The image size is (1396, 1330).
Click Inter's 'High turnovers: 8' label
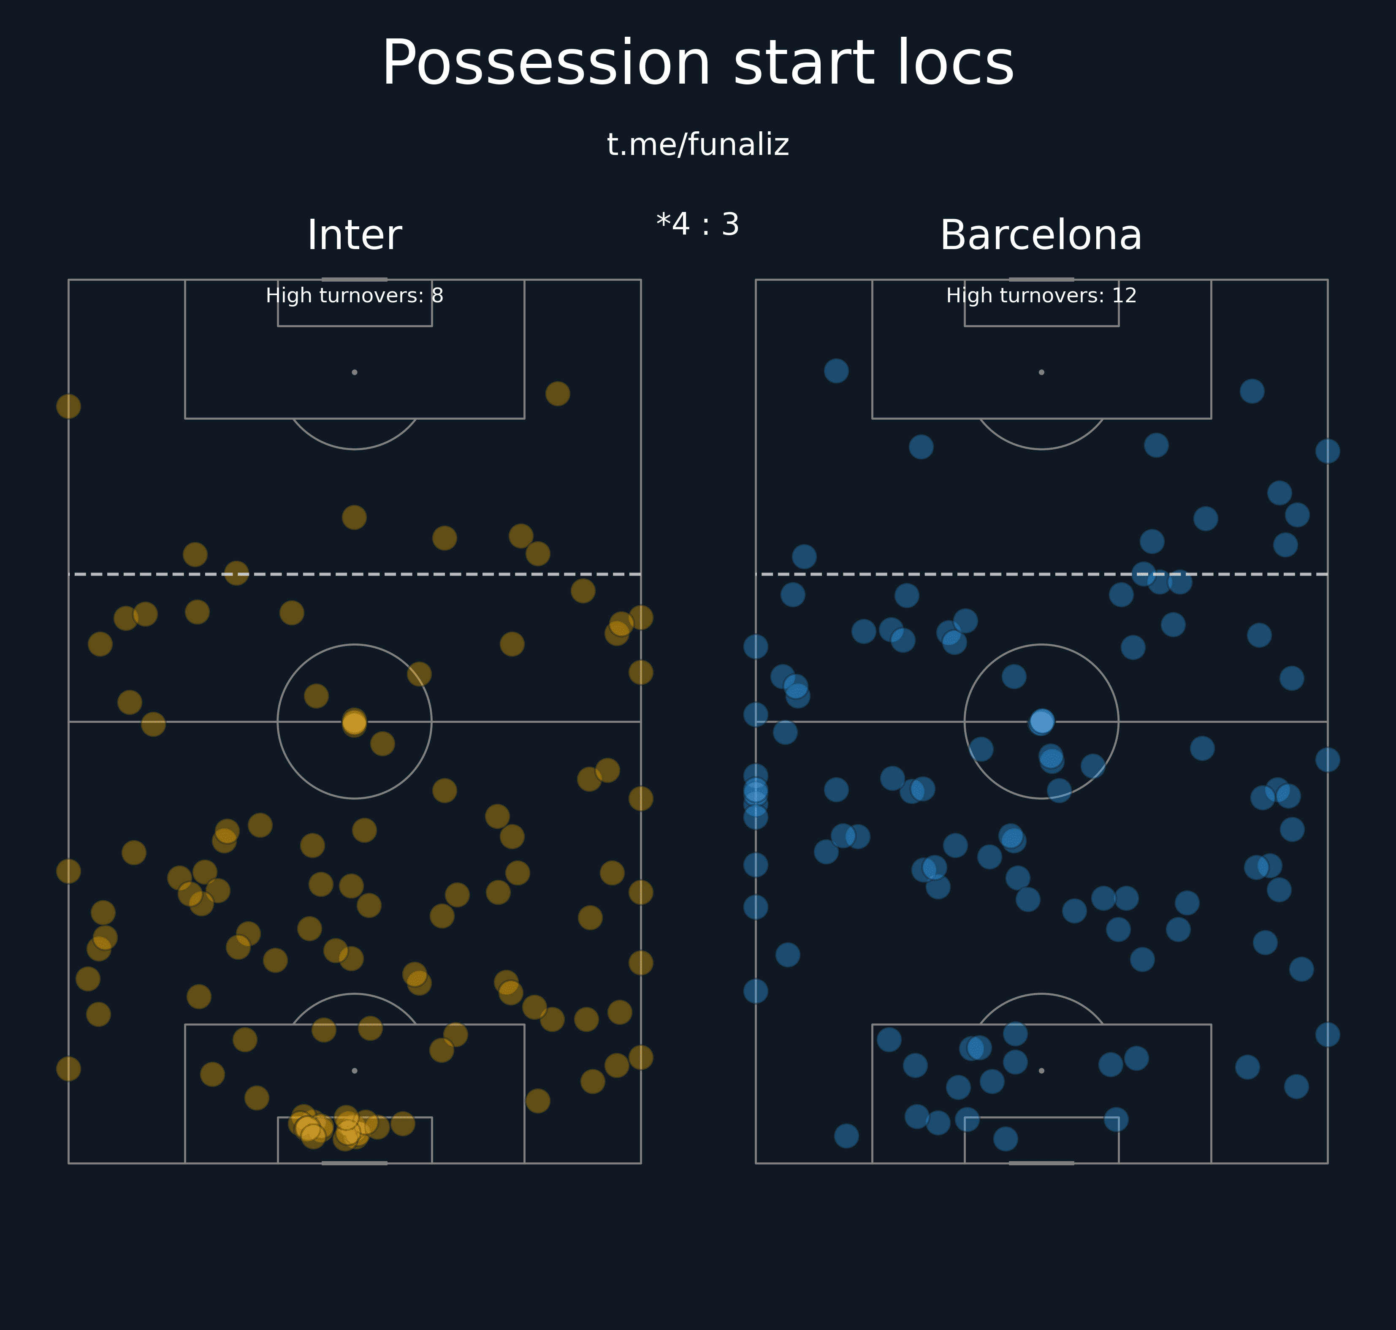(354, 296)
